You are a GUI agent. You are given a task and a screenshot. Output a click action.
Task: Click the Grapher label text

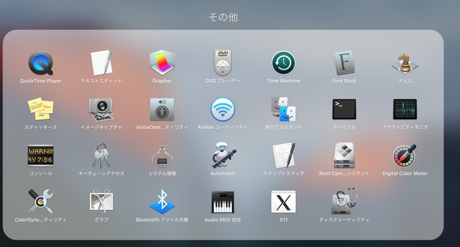coord(162,81)
